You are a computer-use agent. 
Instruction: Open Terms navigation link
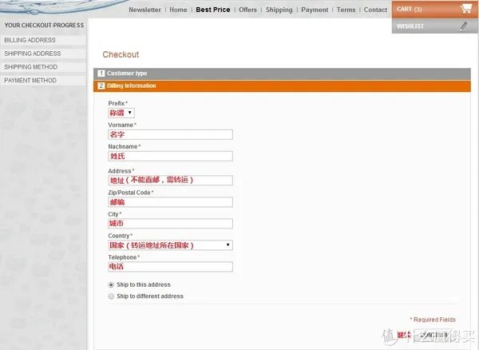[x=346, y=10]
